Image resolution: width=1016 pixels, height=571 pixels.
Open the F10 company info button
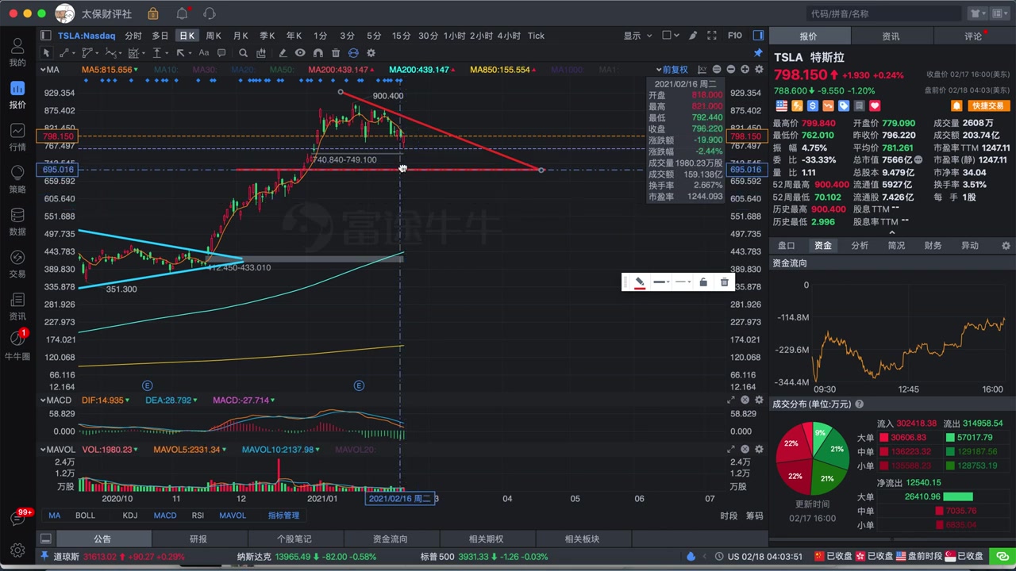tap(735, 36)
